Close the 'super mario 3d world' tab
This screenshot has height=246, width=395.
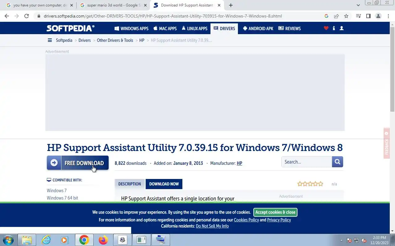145,5
